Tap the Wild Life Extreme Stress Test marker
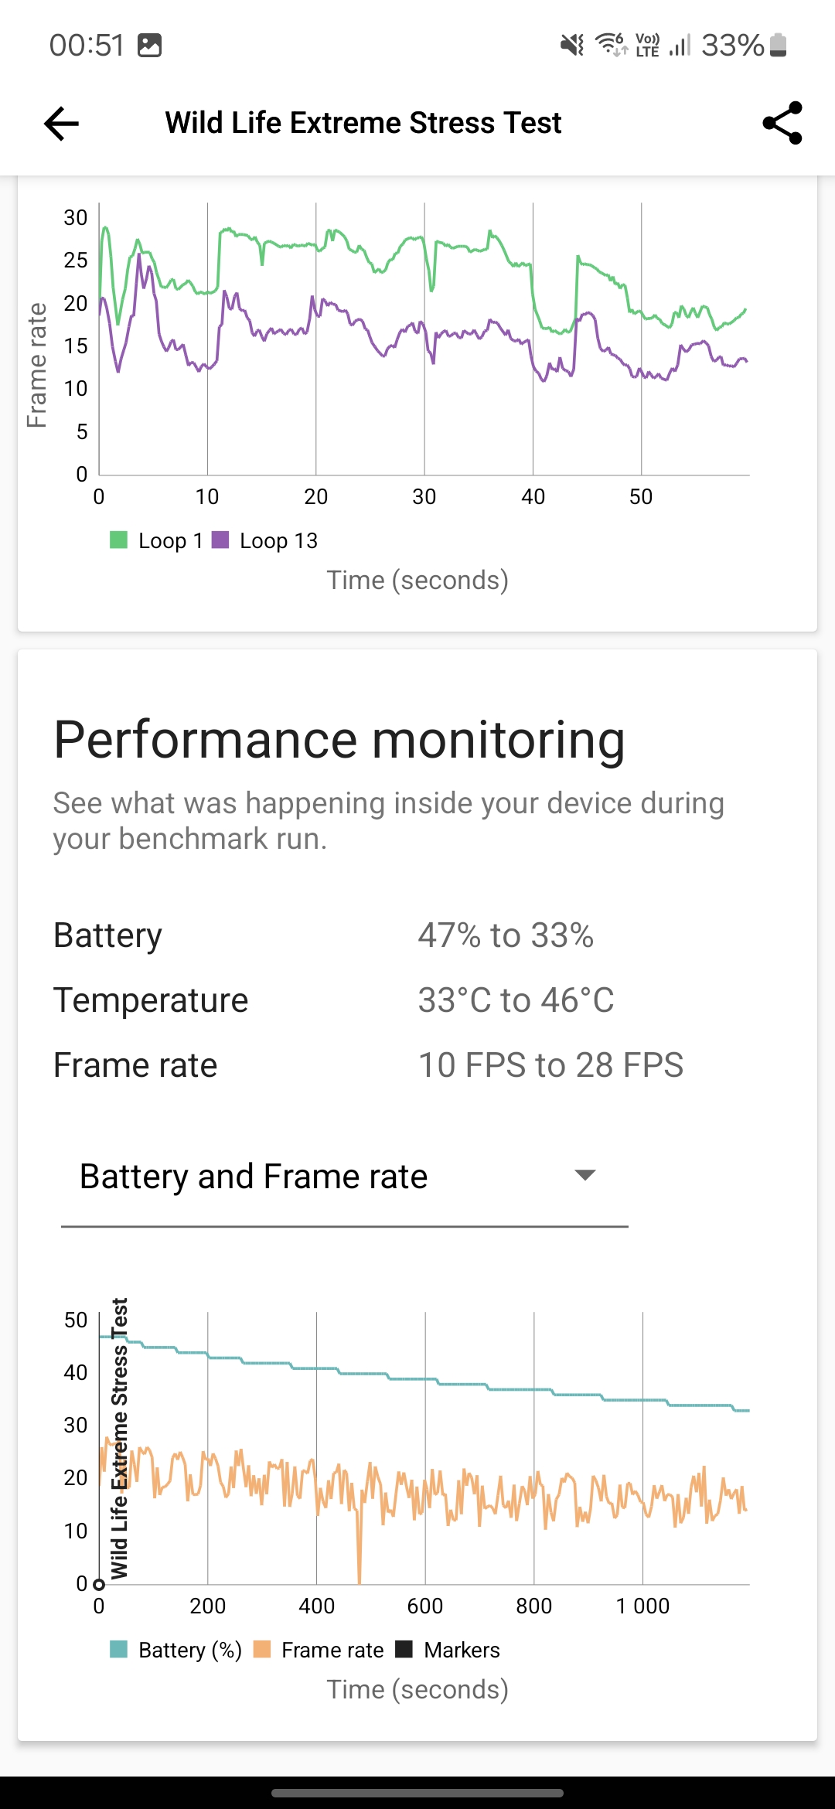 (118, 1438)
